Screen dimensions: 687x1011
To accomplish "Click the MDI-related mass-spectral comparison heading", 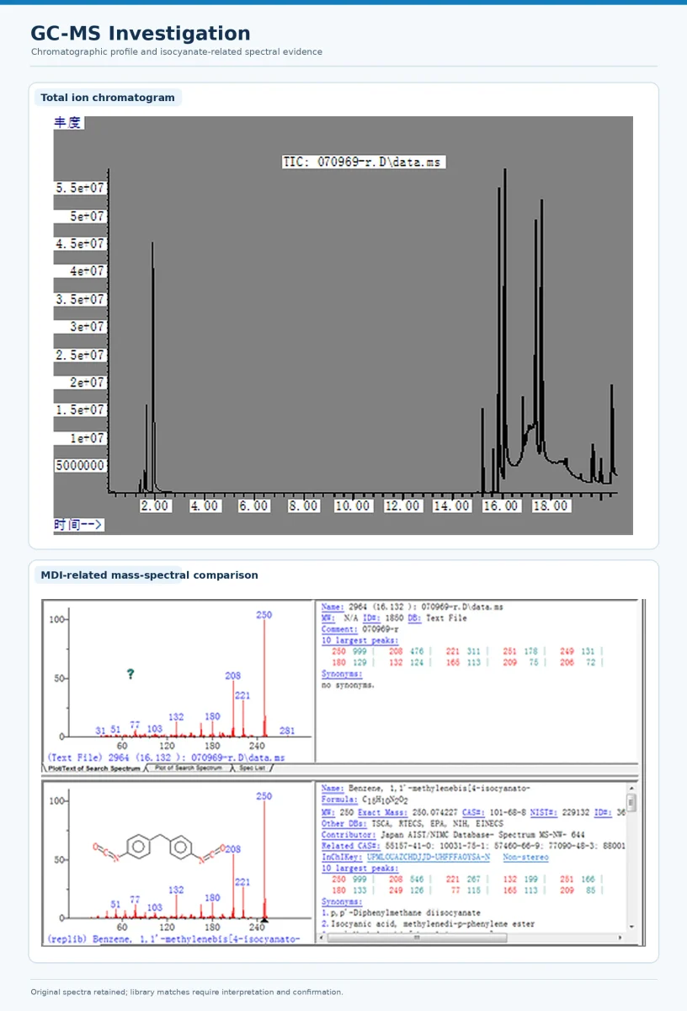I will pos(149,575).
